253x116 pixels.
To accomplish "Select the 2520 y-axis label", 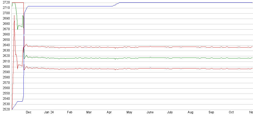I will (x=5, y=109).
